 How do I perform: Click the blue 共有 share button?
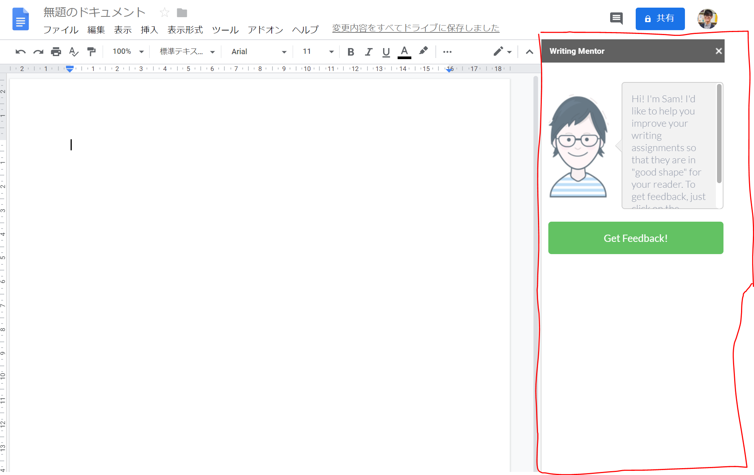coord(660,19)
